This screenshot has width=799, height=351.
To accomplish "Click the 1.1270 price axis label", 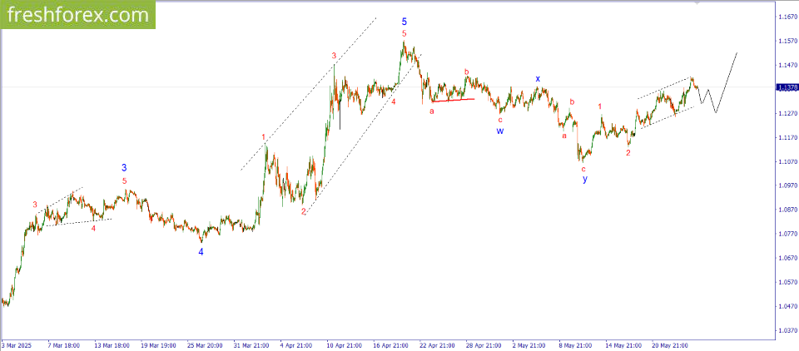I will pos(788,113).
